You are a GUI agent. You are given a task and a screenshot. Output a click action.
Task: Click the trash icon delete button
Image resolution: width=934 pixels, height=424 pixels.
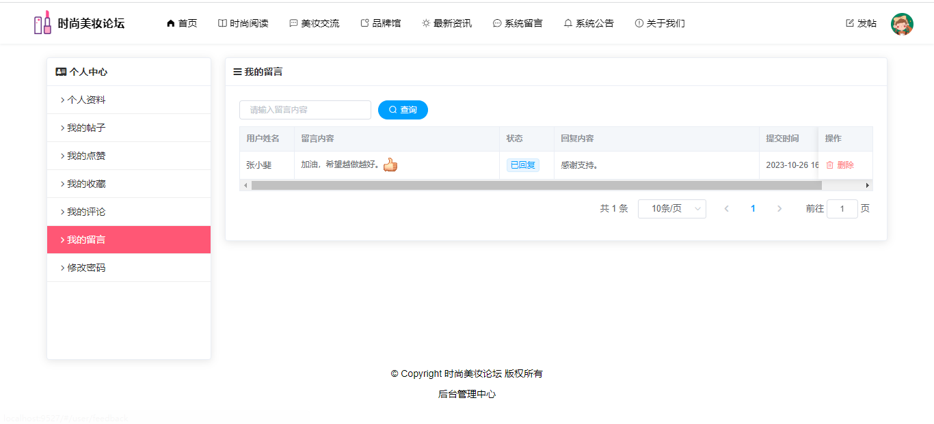840,165
